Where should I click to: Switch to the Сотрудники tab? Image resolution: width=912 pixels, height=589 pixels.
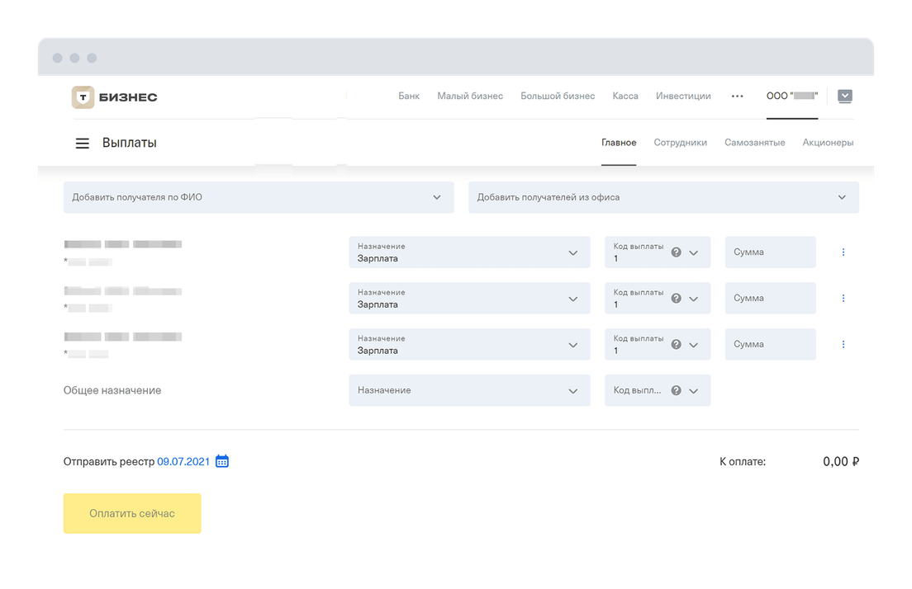tap(680, 143)
